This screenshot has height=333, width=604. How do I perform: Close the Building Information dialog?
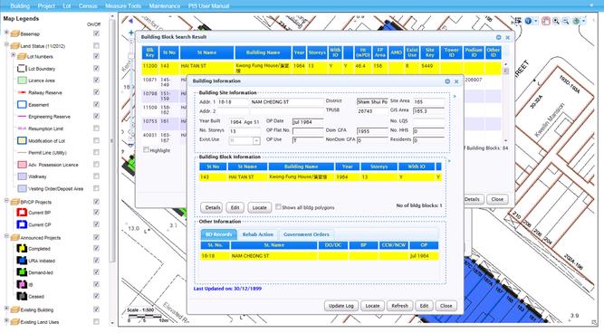[x=456, y=81]
